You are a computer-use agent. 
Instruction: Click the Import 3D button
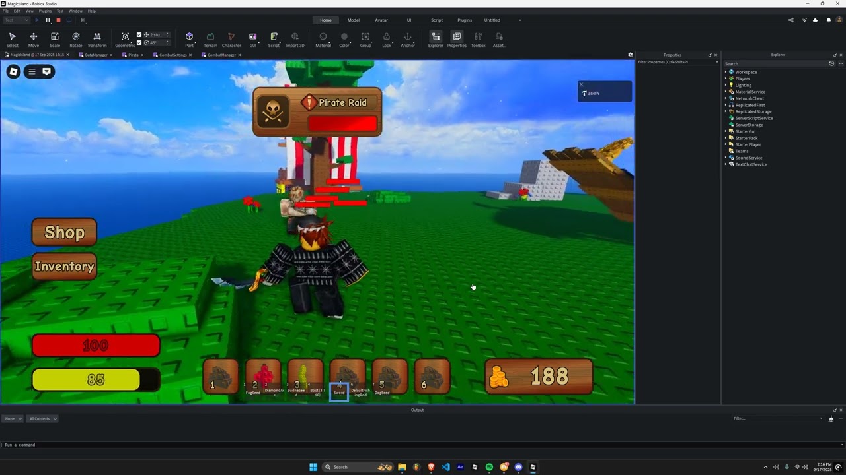pos(295,40)
